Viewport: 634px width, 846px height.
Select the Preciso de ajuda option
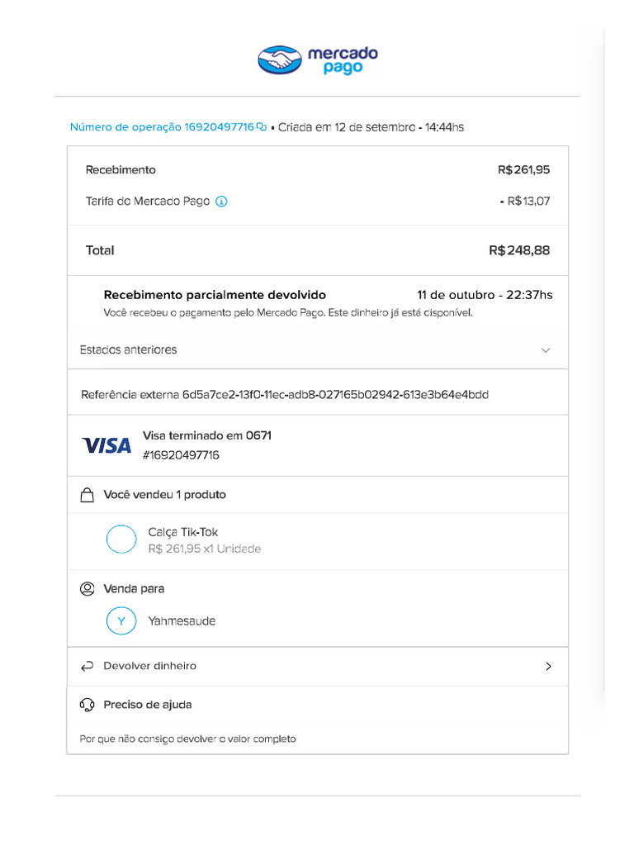coord(148,705)
